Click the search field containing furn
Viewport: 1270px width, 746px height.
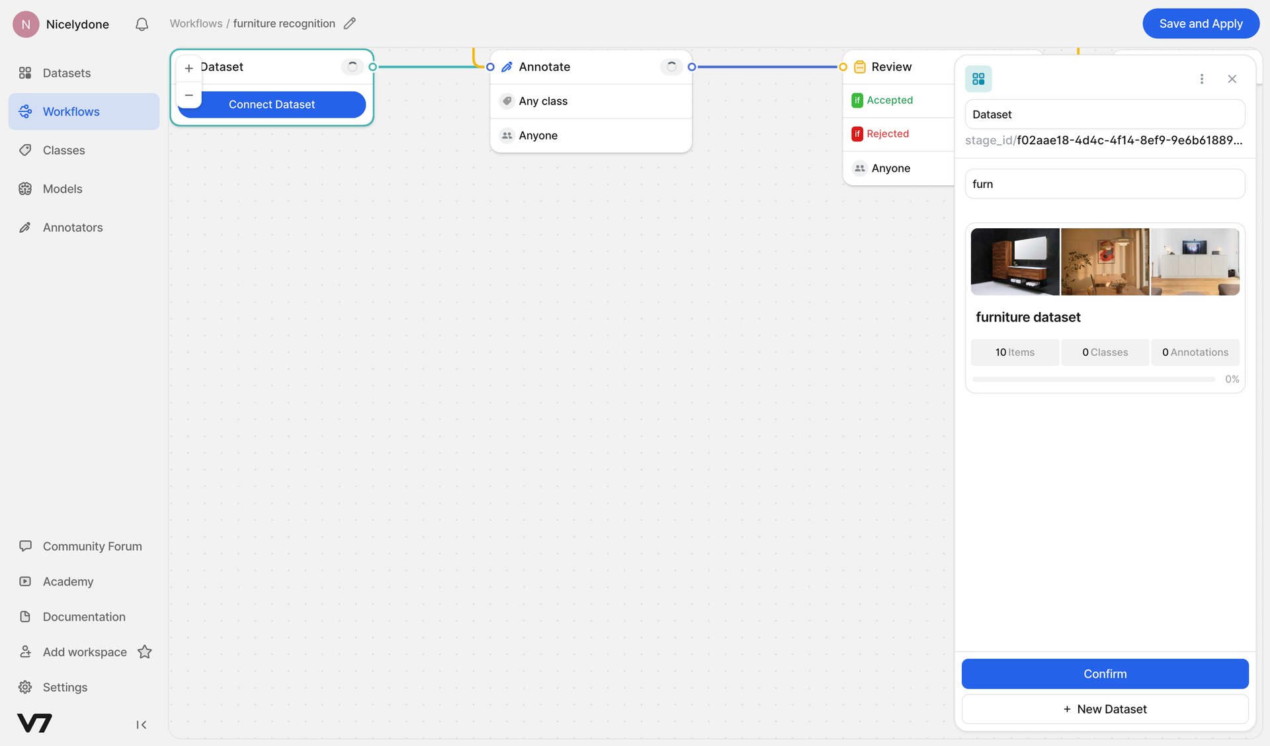tap(1105, 184)
